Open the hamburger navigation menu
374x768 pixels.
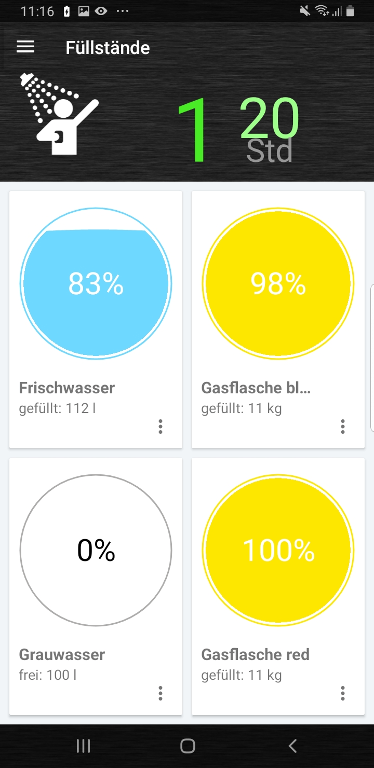tap(25, 47)
